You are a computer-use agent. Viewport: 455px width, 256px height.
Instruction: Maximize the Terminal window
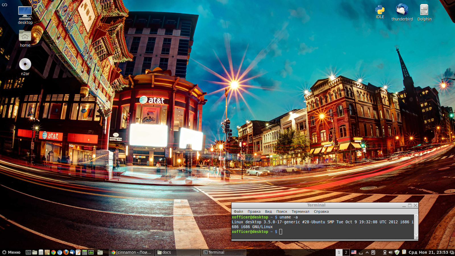(x=410, y=205)
